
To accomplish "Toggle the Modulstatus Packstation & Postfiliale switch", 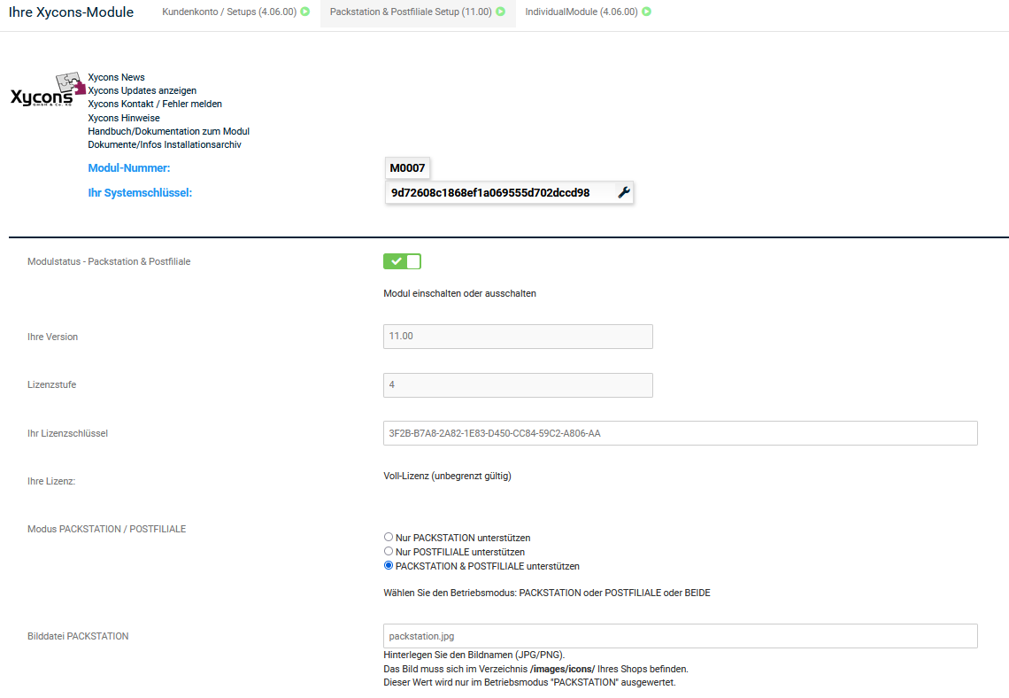I will pos(402,261).
